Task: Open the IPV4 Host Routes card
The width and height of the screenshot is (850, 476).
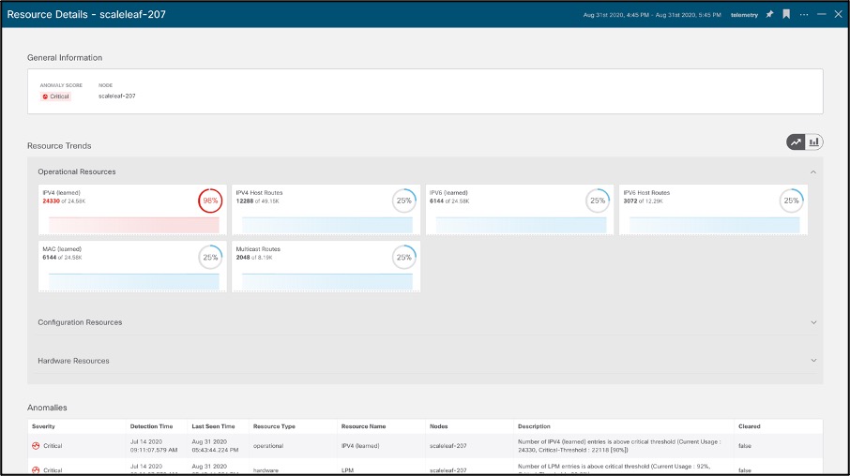Action: point(326,210)
